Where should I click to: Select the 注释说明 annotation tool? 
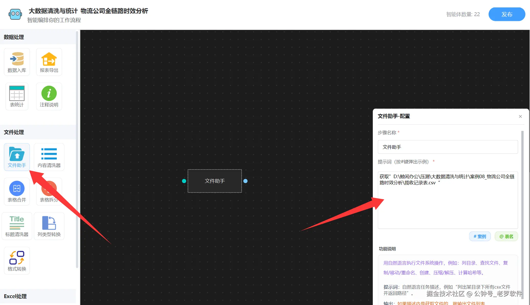point(49,97)
